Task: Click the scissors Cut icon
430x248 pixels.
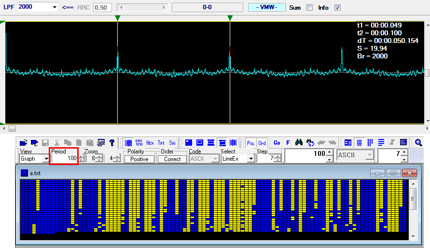Action: [x=57, y=143]
